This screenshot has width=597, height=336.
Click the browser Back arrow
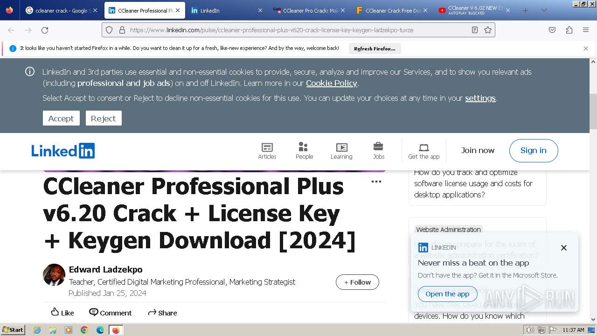[x=11, y=30]
